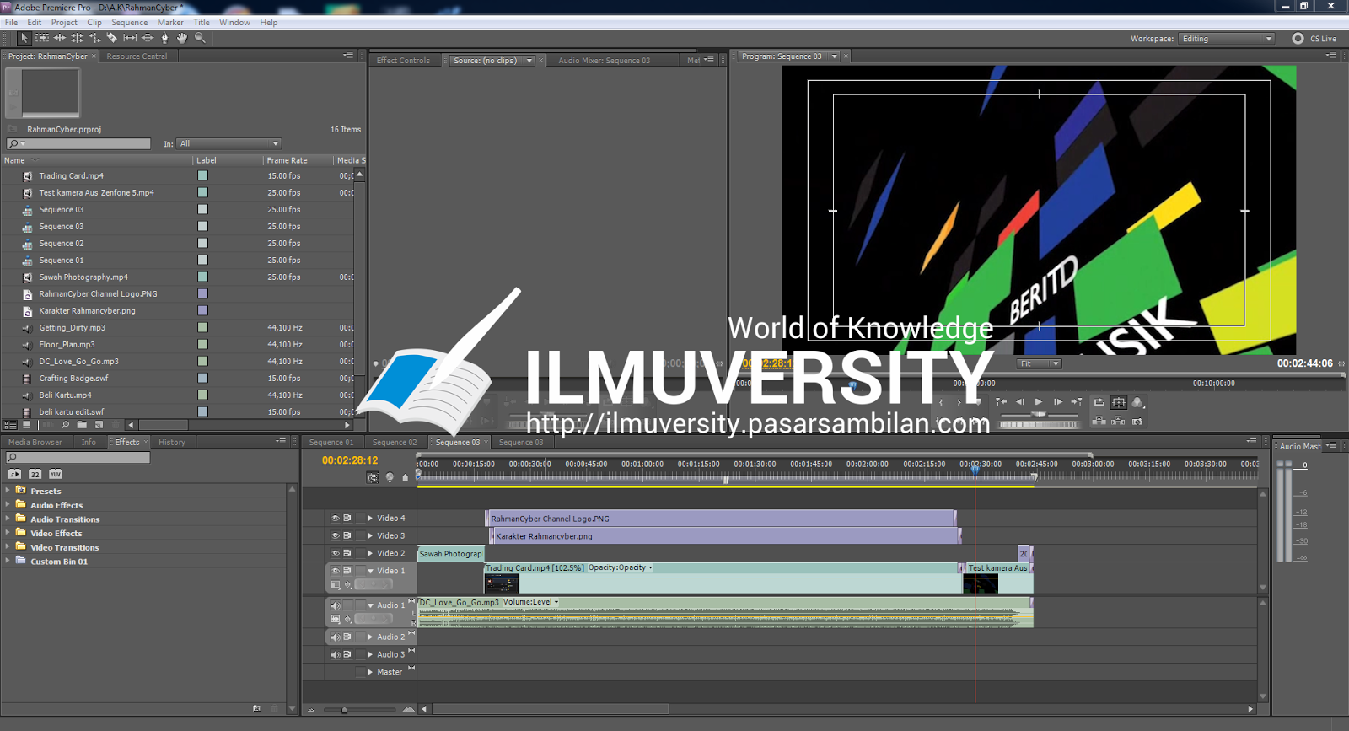
Task: Click Set Unnumbered Marker in timeline
Action: 405,477
